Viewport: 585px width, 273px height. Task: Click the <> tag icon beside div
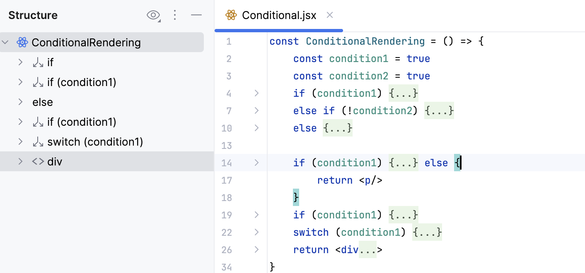(x=37, y=161)
